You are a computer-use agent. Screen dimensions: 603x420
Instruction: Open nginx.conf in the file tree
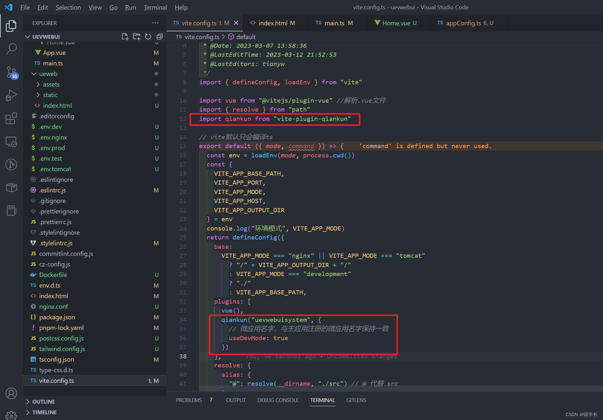click(x=94, y=307)
